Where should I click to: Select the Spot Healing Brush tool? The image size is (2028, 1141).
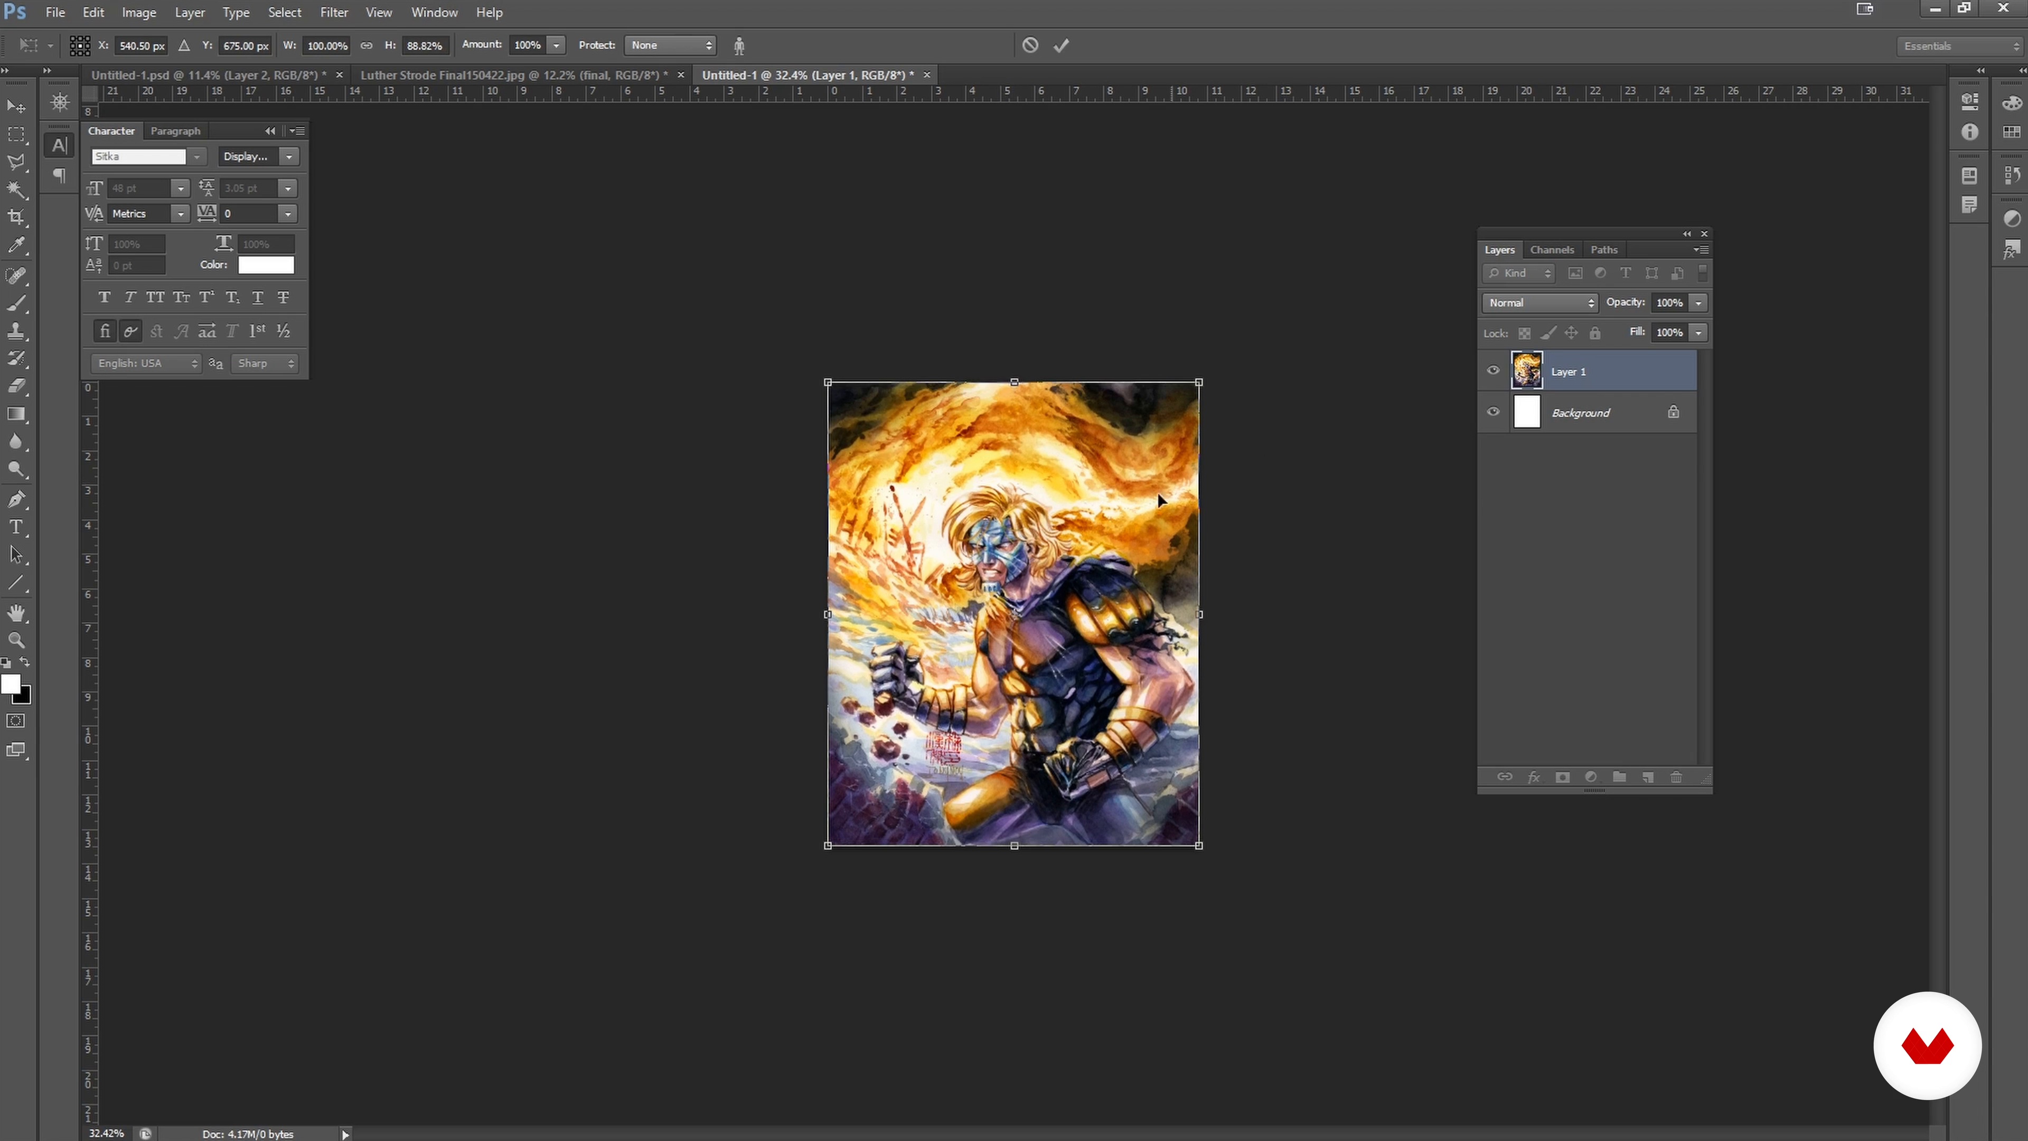pyautogui.click(x=16, y=276)
